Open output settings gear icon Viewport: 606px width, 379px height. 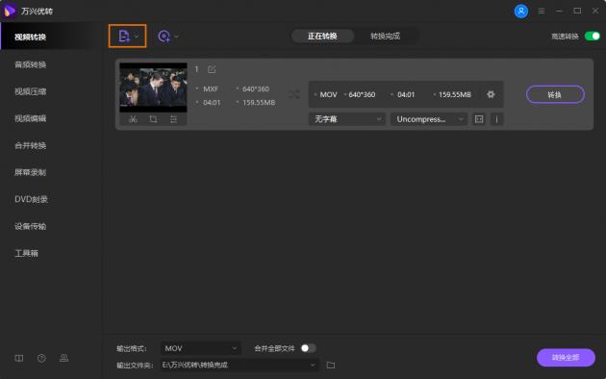click(491, 94)
